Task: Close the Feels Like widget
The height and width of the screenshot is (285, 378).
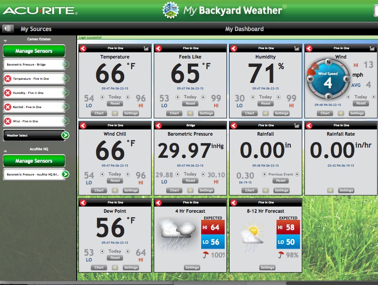Action: pos(158,48)
